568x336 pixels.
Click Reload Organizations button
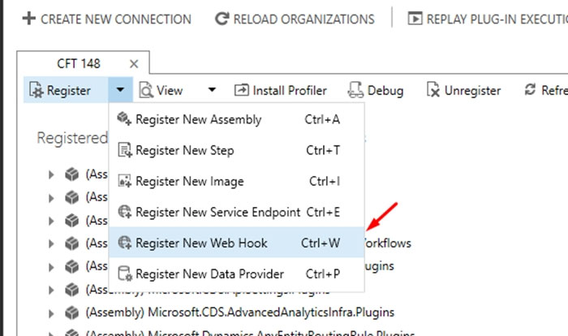click(295, 19)
